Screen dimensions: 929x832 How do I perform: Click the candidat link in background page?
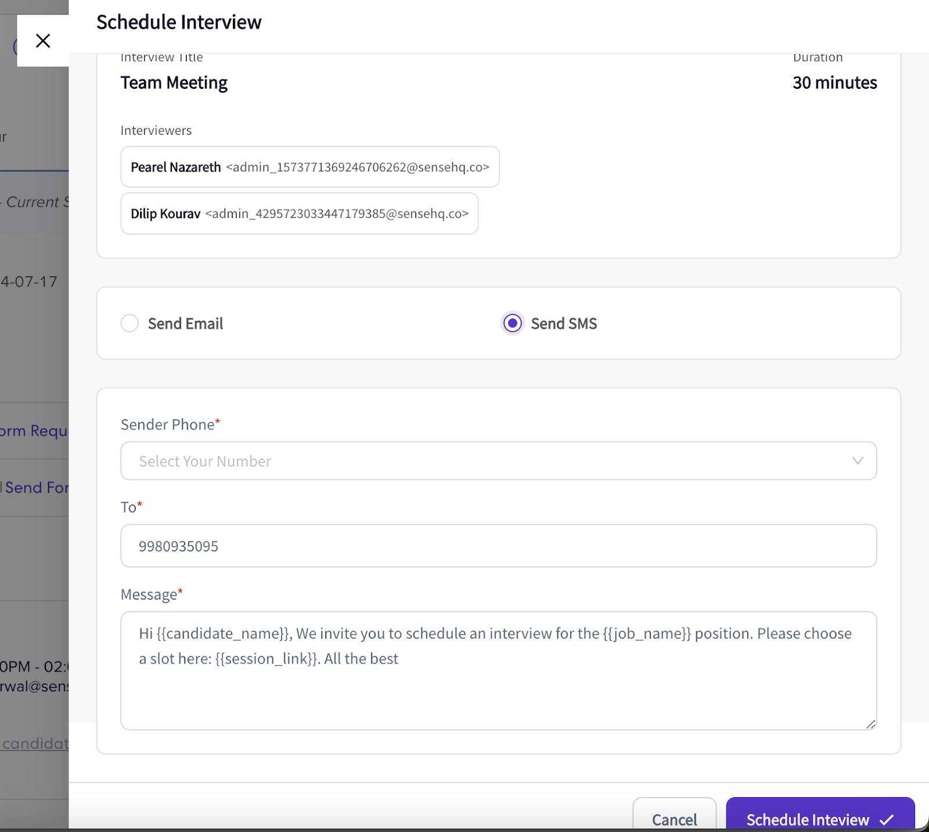click(35, 744)
